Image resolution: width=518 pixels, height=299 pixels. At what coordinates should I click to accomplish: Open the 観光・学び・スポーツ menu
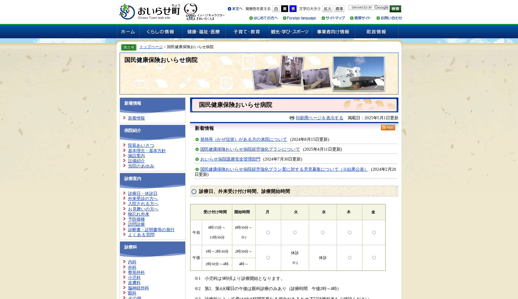pyautogui.click(x=289, y=31)
